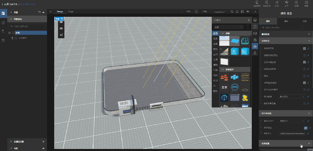Click the 文本 text component thumbnail
This screenshot has width=313, height=151.
(x=224, y=87)
